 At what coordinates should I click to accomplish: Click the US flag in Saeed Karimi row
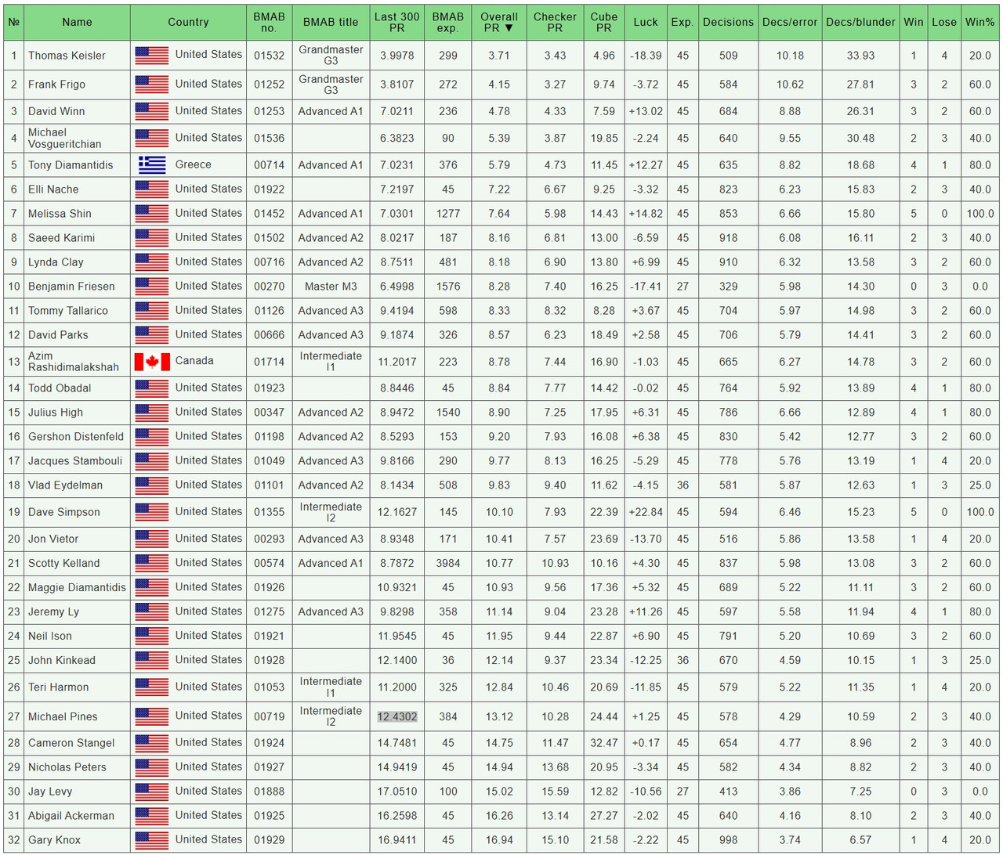[152, 238]
